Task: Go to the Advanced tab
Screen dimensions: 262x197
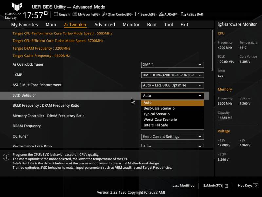Action: pos(104,25)
